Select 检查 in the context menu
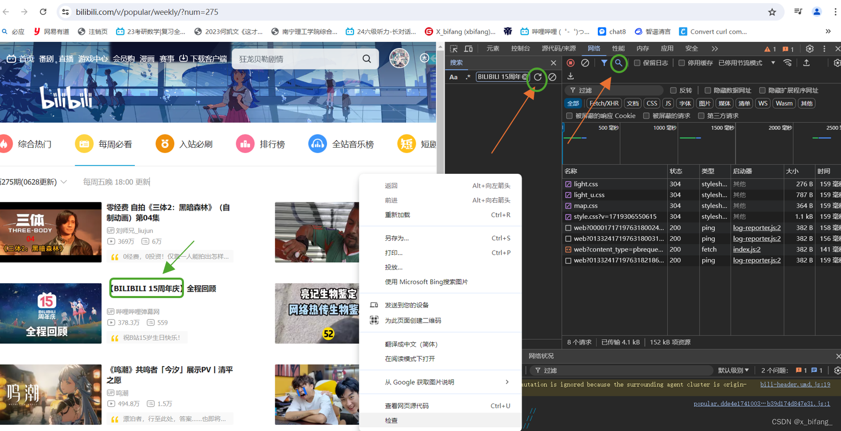841x431 pixels. pos(440,420)
